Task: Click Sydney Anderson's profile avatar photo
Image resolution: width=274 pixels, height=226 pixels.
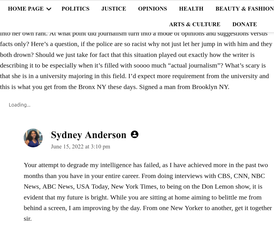Action: (33, 138)
